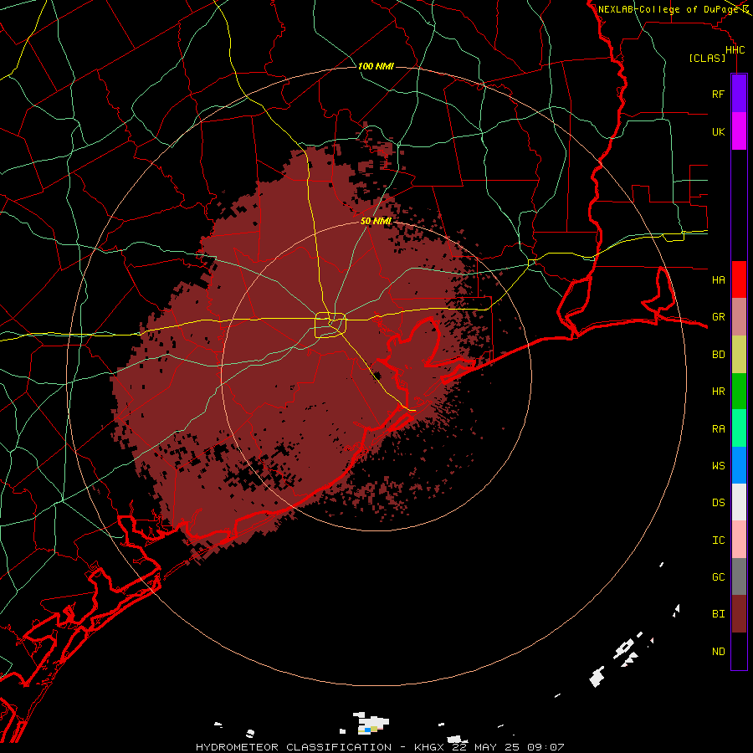This screenshot has width=753, height=753.
Task: Click the 22 MAY 25 date stamp
Action: pyautogui.click(x=485, y=747)
